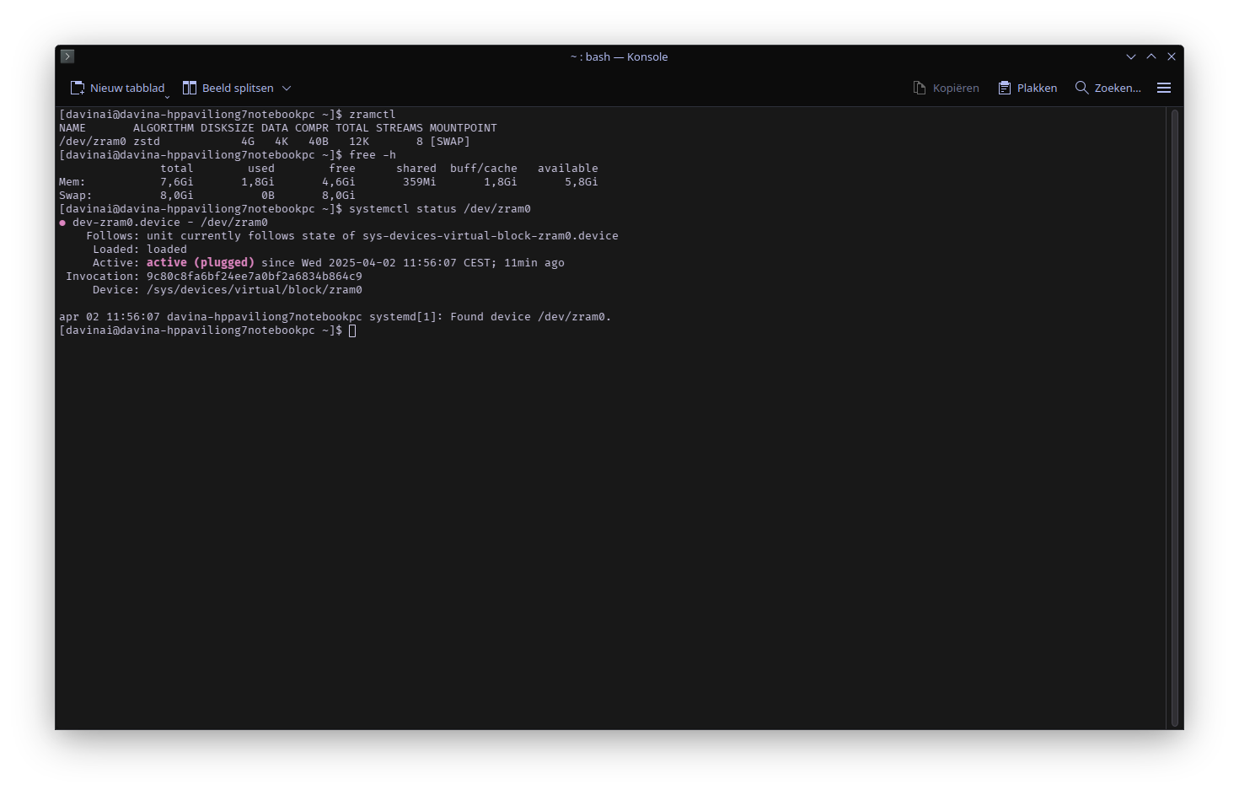Expand the small arrow under Nieuw tabblad

(x=167, y=97)
